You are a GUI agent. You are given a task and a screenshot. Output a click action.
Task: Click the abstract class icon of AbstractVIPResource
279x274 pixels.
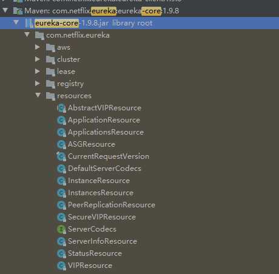(x=61, y=108)
